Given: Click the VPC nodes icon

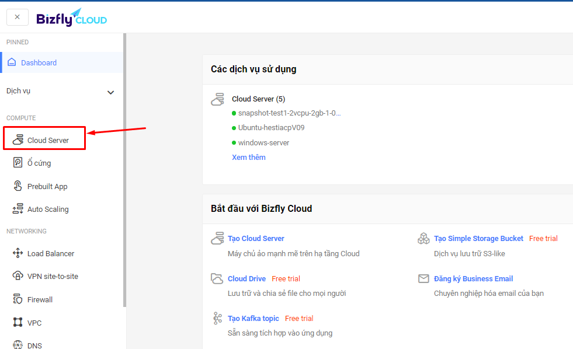Looking at the screenshot, I should point(18,322).
